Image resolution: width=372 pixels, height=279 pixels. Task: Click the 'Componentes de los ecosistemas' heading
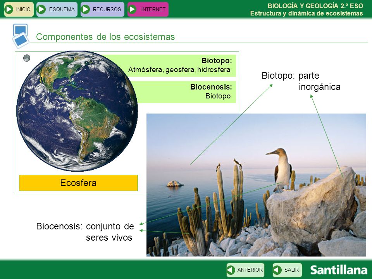[x=105, y=37]
